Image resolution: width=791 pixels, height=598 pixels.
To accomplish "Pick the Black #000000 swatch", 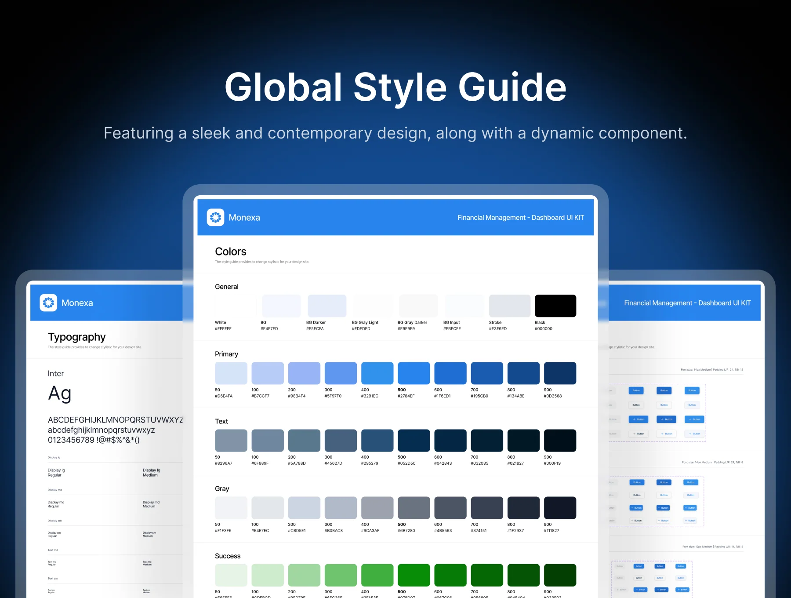I will 555,306.
